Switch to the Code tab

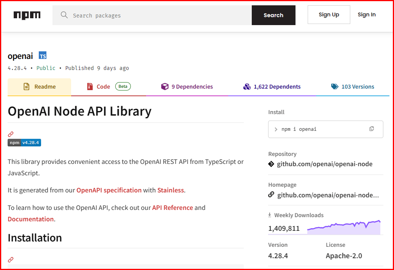[x=108, y=87]
